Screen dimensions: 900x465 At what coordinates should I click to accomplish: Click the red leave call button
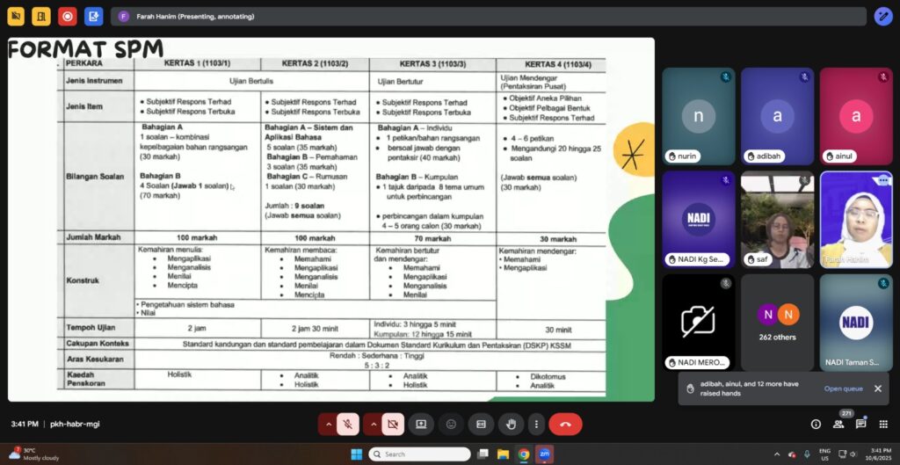pos(565,425)
